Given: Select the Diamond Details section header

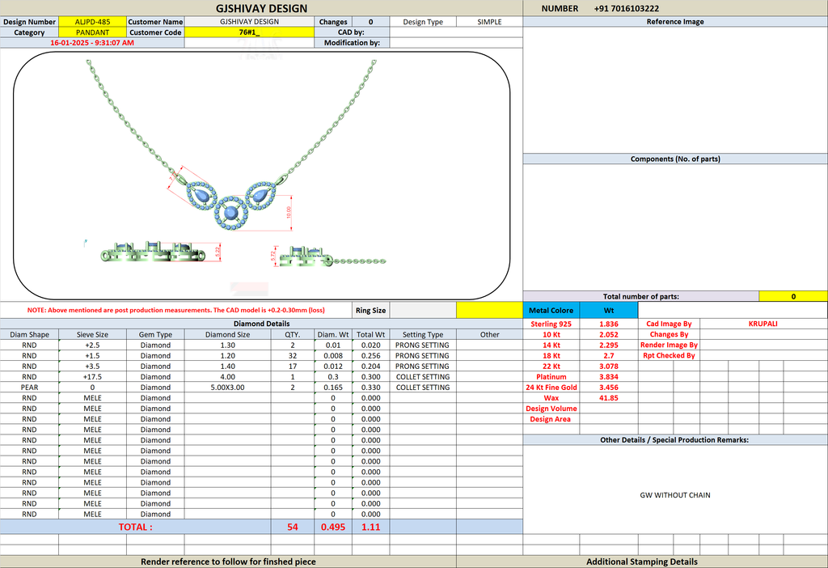Looking at the screenshot, I should pos(261,324).
